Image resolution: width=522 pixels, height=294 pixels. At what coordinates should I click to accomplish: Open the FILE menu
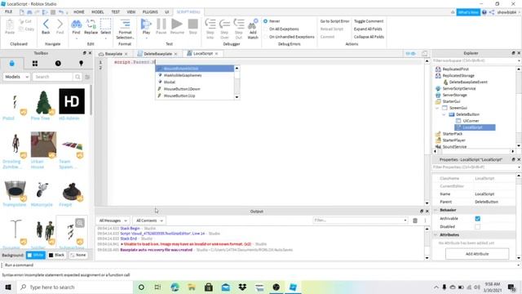[x=9, y=11]
